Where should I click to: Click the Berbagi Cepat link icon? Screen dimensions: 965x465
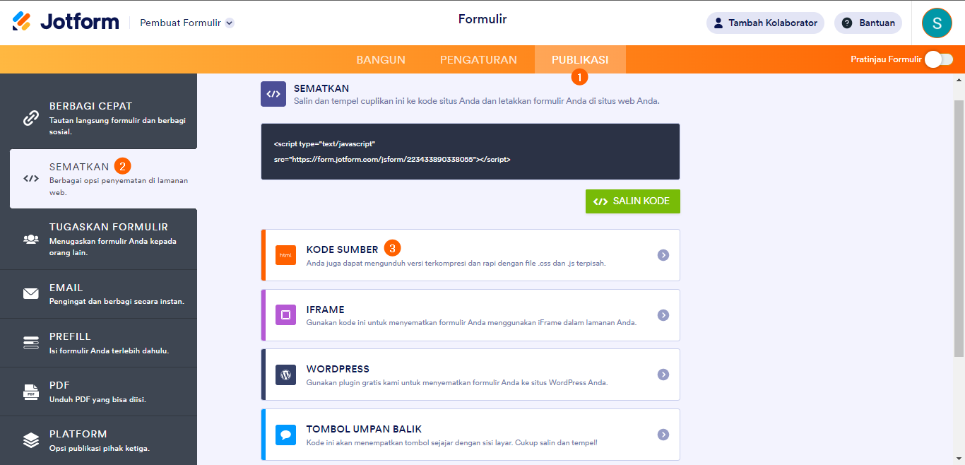click(x=31, y=118)
